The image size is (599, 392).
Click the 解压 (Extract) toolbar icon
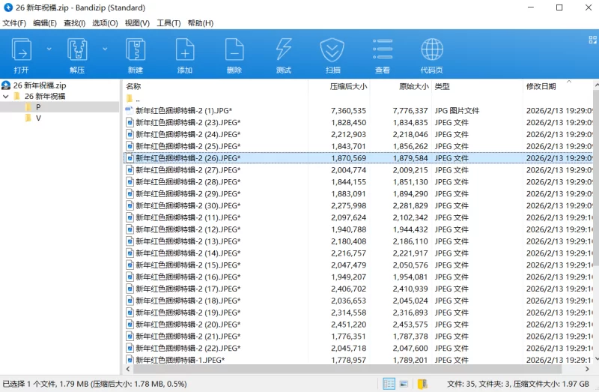tap(77, 52)
